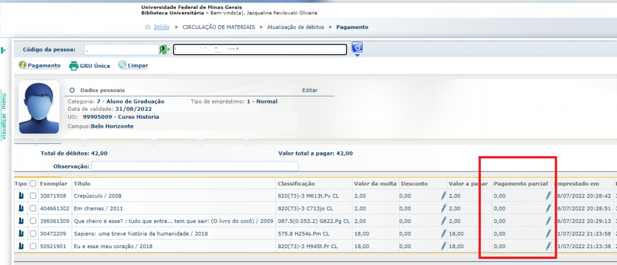Click book type icon for Crepúsculo row

point(20,196)
